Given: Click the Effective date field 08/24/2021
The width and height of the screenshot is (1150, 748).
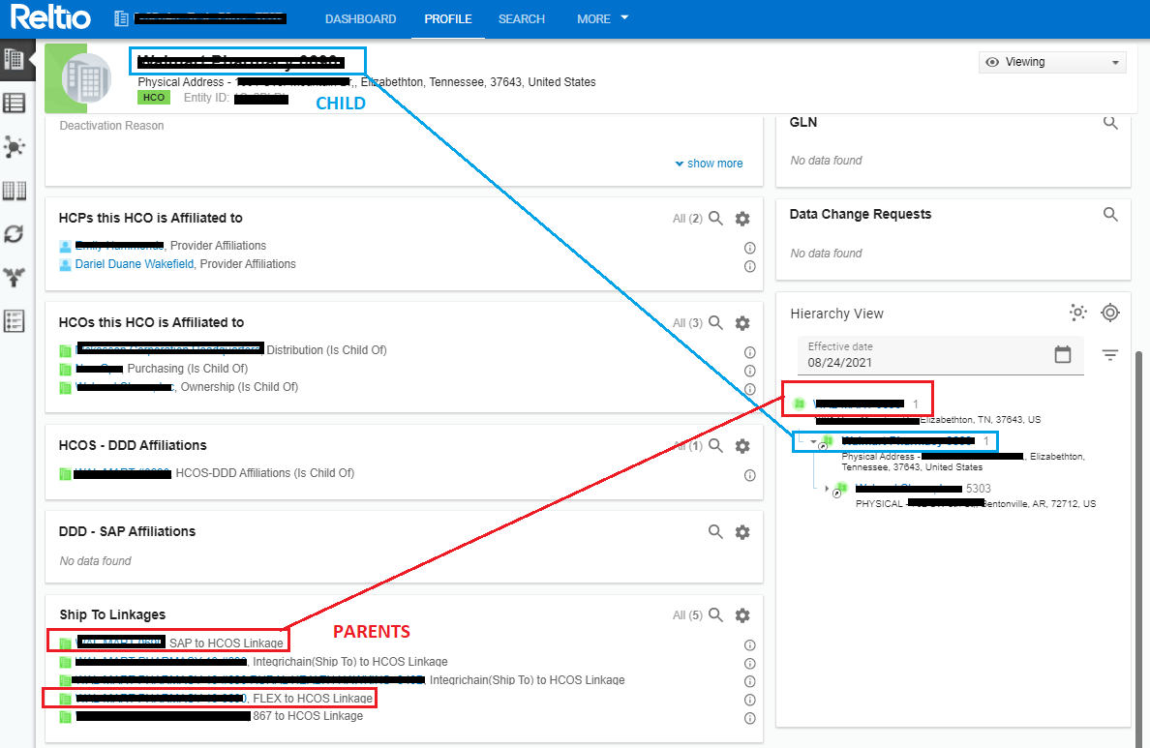Looking at the screenshot, I should pos(940,356).
